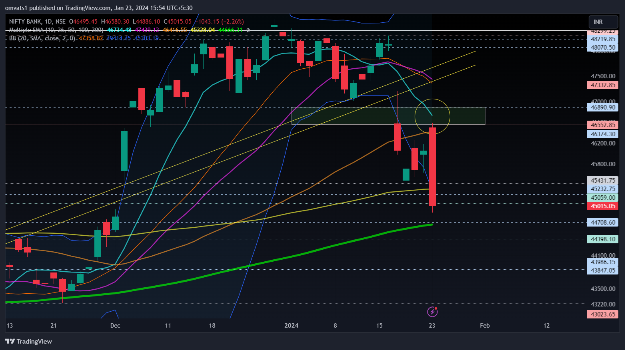This screenshot has width=625, height=350.
Task: Click the 46890.90 price label
Action: (603, 107)
